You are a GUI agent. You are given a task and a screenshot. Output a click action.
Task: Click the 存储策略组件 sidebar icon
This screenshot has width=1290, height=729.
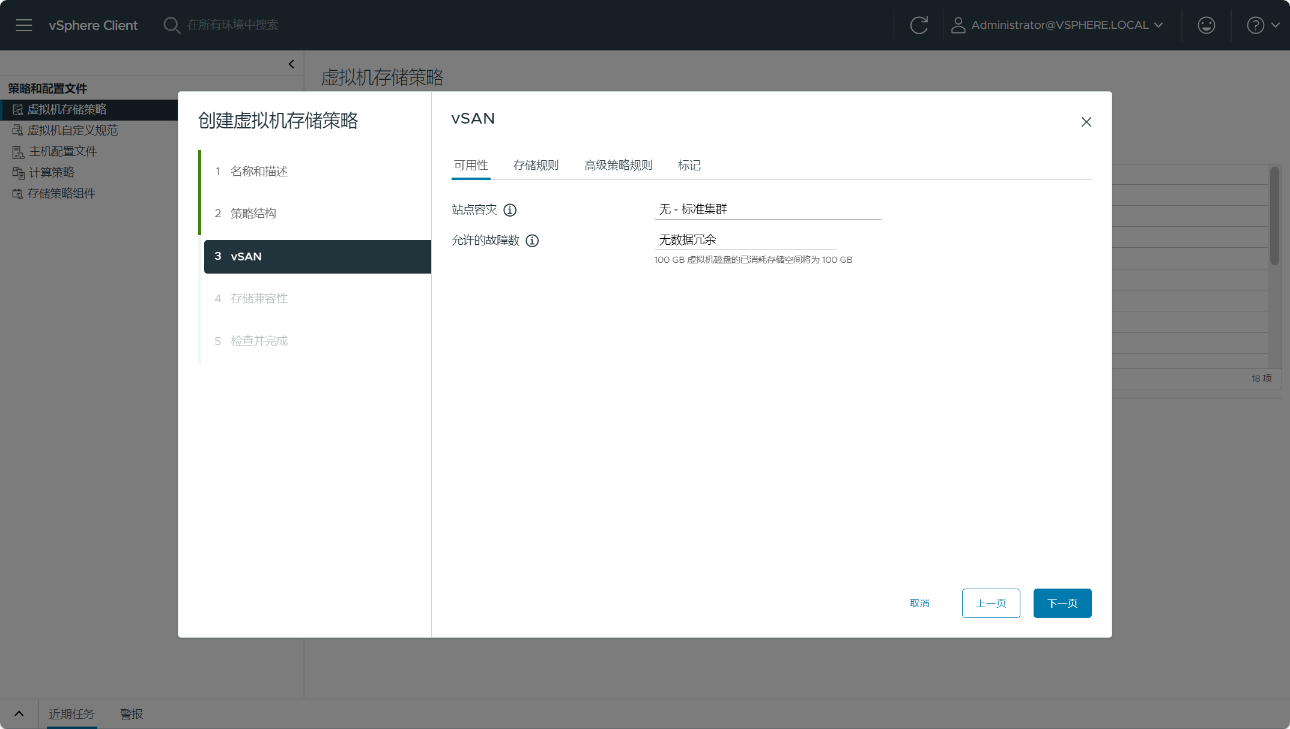click(x=17, y=193)
